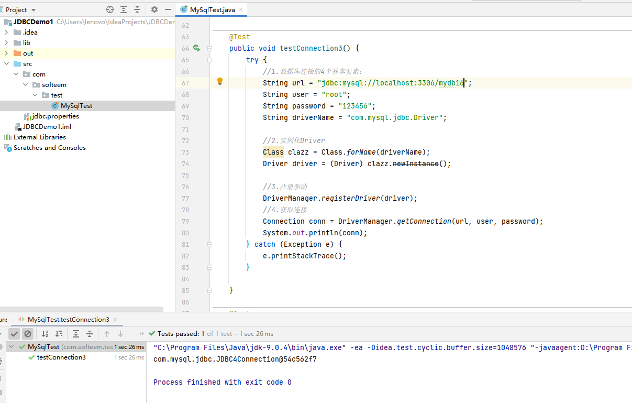This screenshot has height=403, width=632.
Task: Click the External Libraries bar-chart icon
Action: (x=8, y=137)
